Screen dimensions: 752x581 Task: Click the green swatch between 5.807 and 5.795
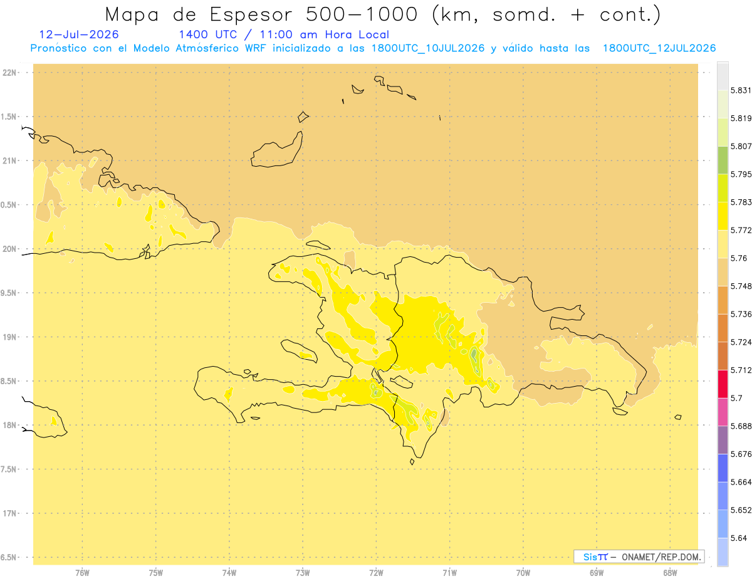(x=723, y=160)
